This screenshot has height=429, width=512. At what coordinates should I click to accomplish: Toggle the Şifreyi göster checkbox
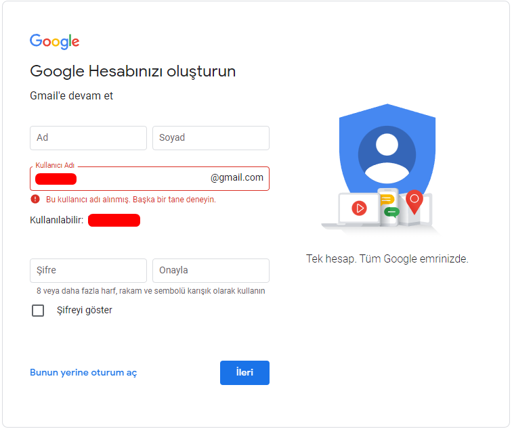(x=38, y=311)
